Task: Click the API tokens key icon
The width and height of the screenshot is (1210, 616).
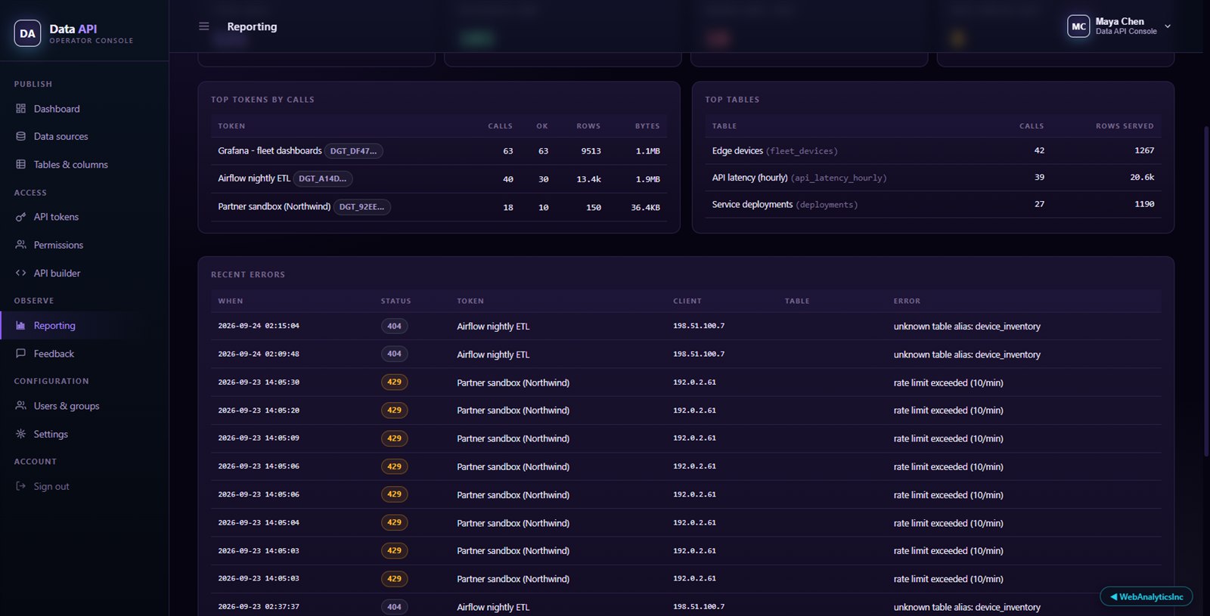Action: [21, 217]
